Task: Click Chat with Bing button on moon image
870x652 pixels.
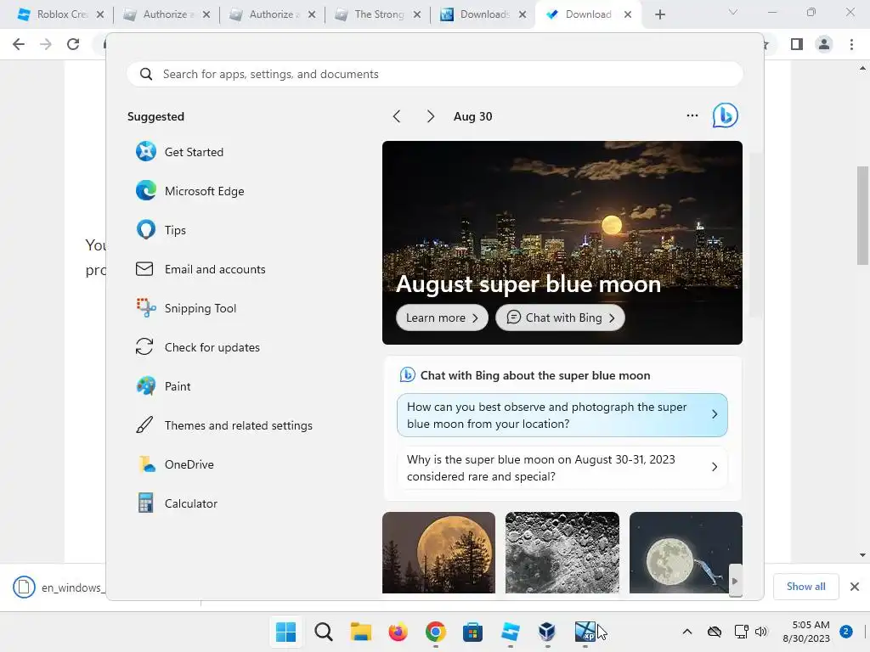Action: pos(560,318)
